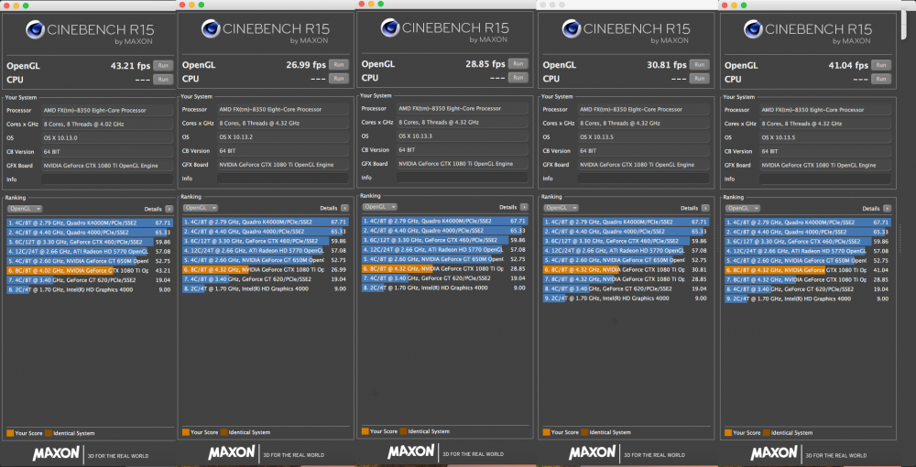Click Your Score orange swatch in 28.85 fps window
The width and height of the screenshot is (916, 467).
click(365, 431)
